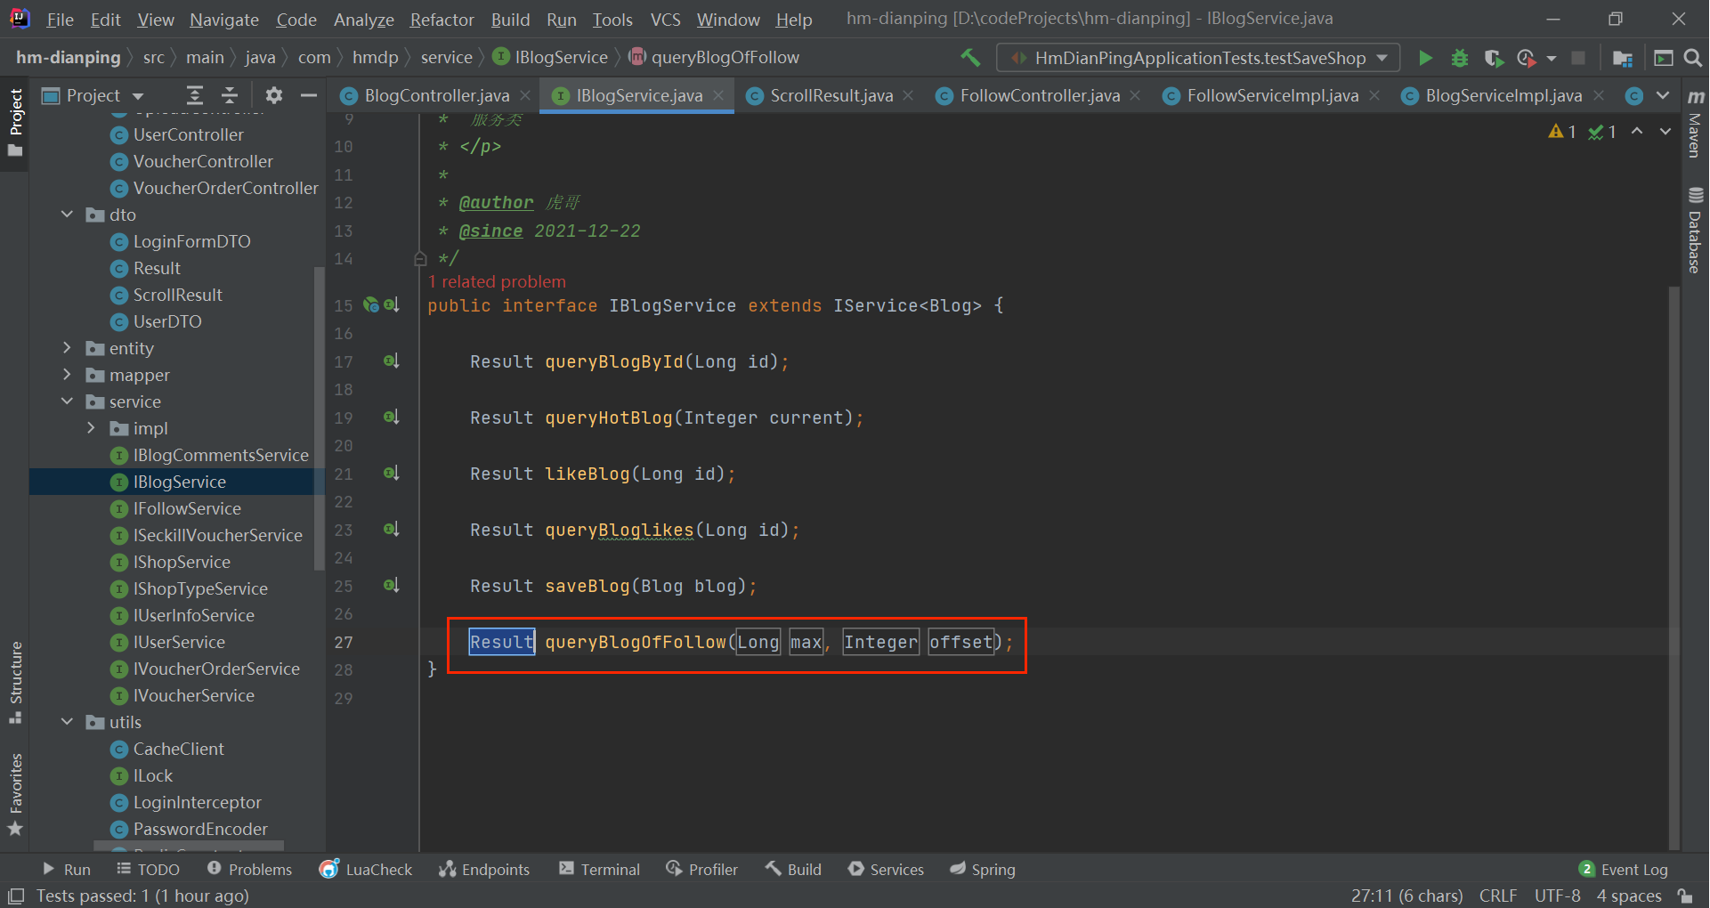Start debugging with the bug icon
This screenshot has height=908, width=1710.
pos(1460,58)
